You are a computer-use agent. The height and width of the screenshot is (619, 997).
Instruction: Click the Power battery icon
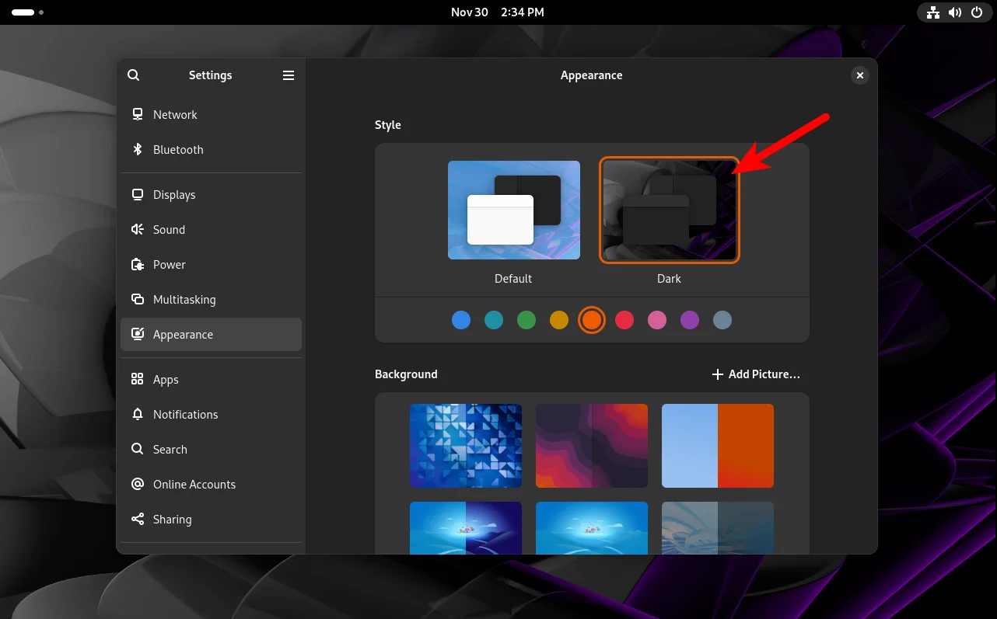tap(138, 265)
